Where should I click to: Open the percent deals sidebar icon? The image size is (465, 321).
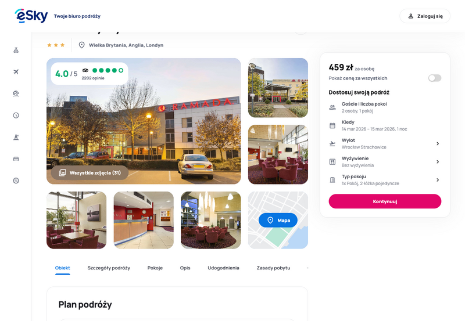coord(16,181)
